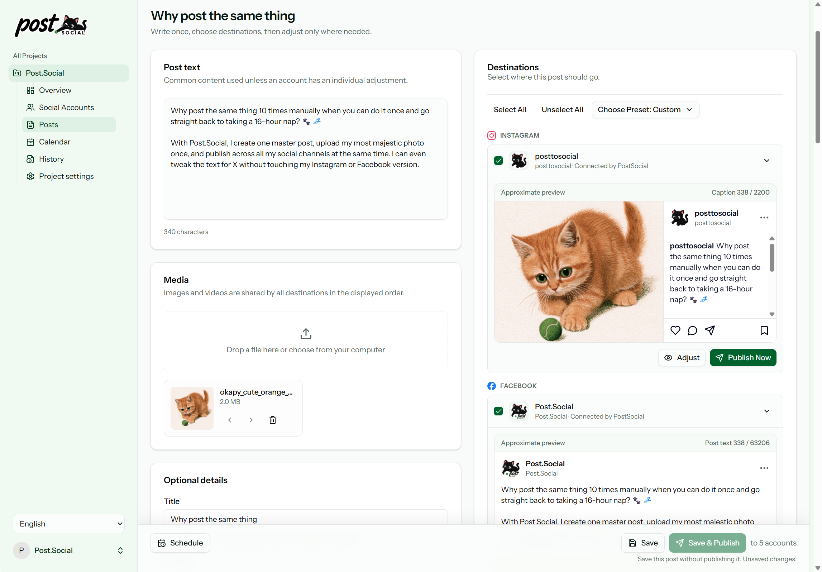Open the History page

tap(69, 159)
